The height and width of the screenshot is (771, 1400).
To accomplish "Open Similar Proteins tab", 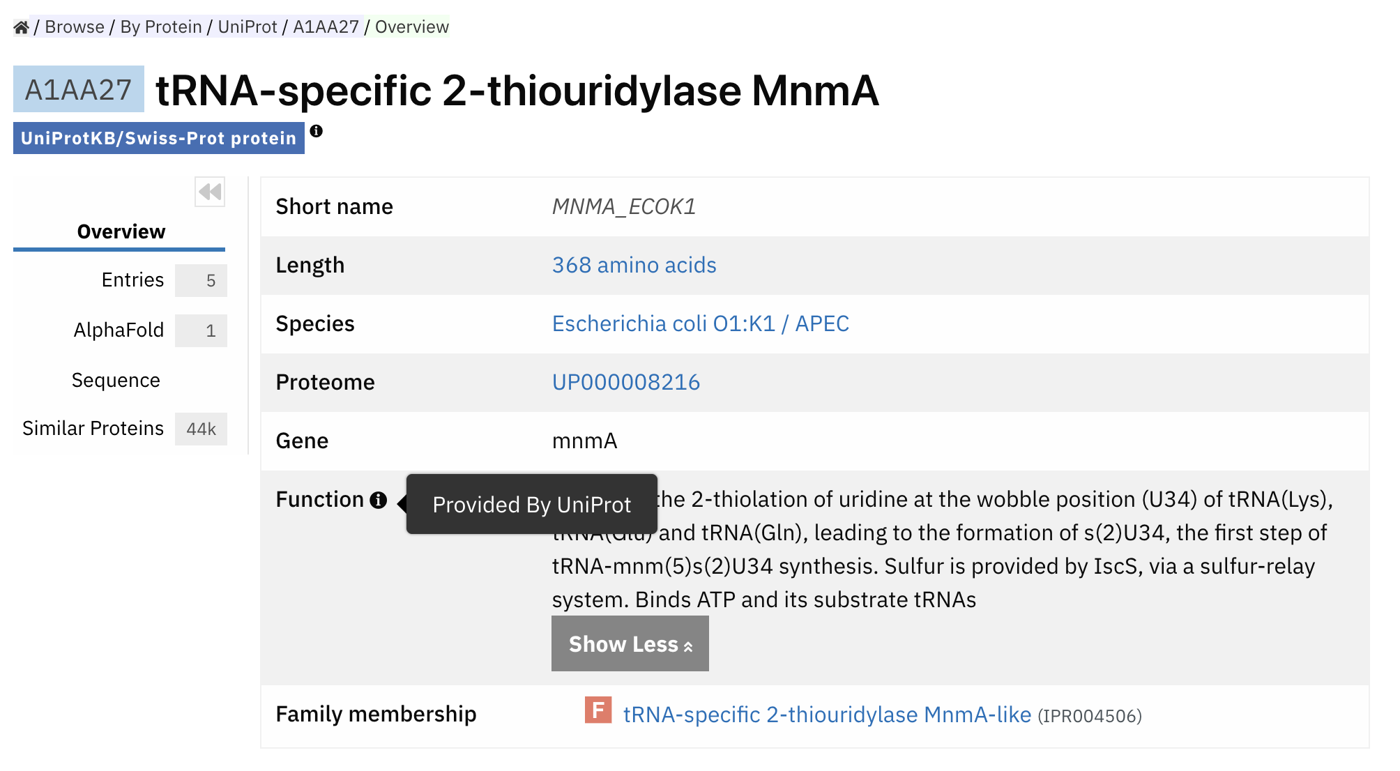I will (93, 429).
